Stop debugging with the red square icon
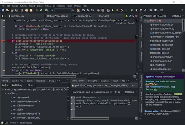 [117, 10]
